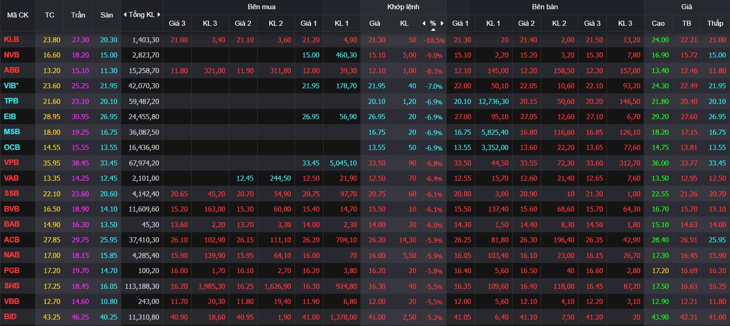Open the VIB stock symbol
Viewport: 730px width, 326px height.
[11, 86]
